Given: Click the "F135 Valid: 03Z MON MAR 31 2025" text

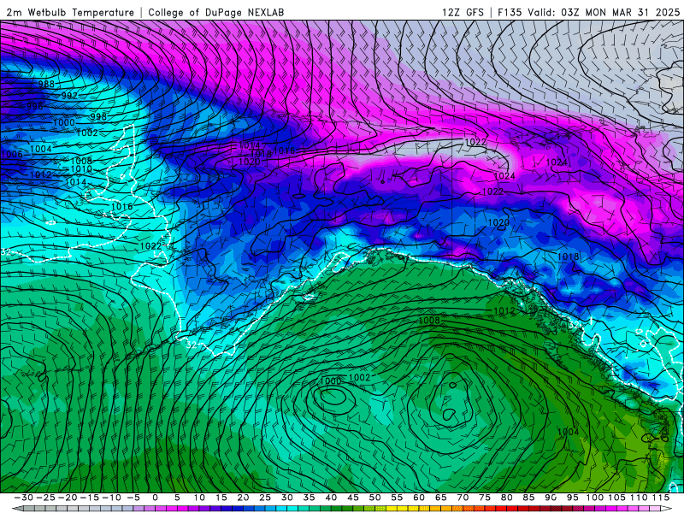Looking at the screenshot, I should click(x=588, y=12).
